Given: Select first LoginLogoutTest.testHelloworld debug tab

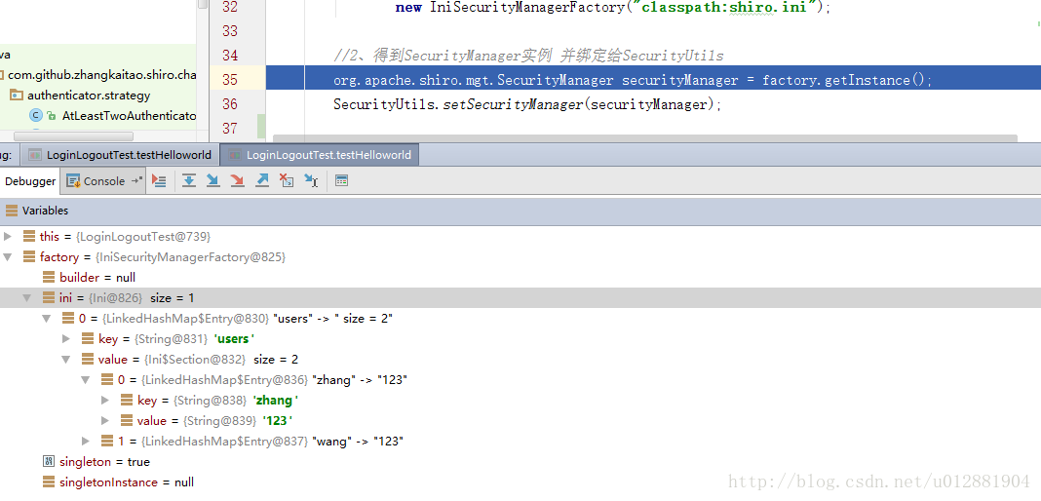Looking at the screenshot, I should tap(120, 155).
